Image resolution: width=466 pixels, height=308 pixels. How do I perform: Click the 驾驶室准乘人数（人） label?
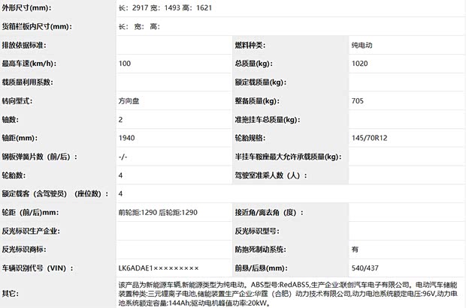click(271, 175)
